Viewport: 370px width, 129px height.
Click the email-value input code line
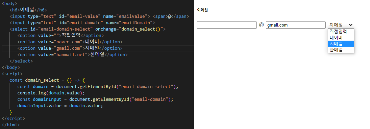point(99,16)
